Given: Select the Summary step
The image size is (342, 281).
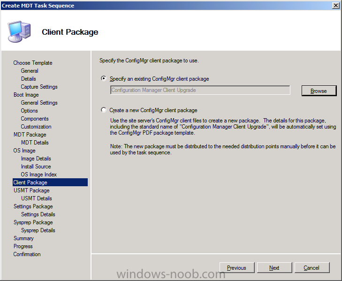Looking at the screenshot, I should 23,238.
